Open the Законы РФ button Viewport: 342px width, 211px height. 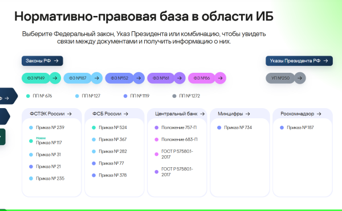pyautogui.click(x=42, y=61)
